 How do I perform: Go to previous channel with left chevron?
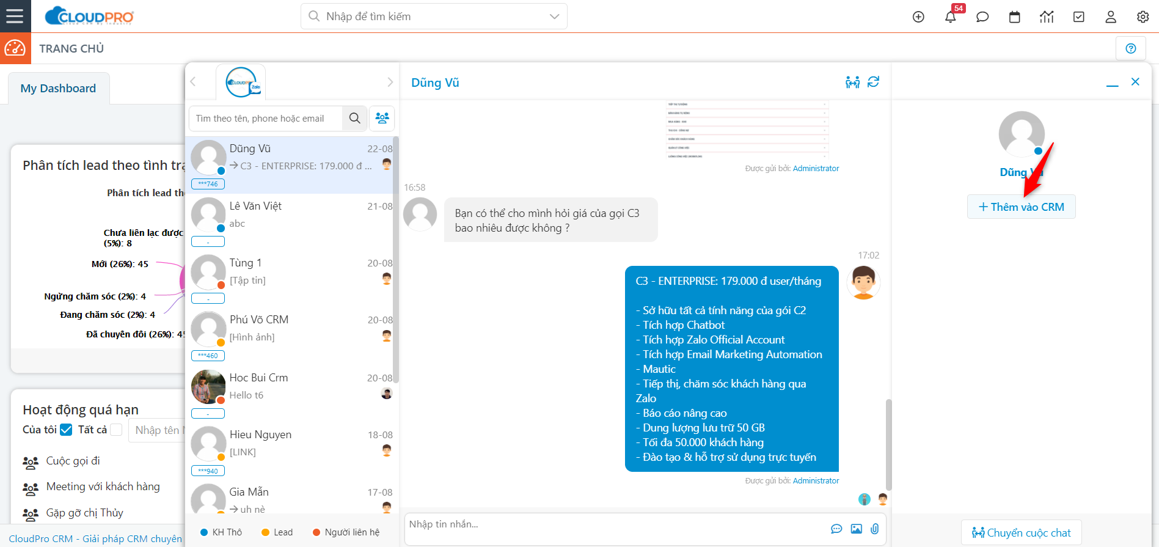pos(193,81)
